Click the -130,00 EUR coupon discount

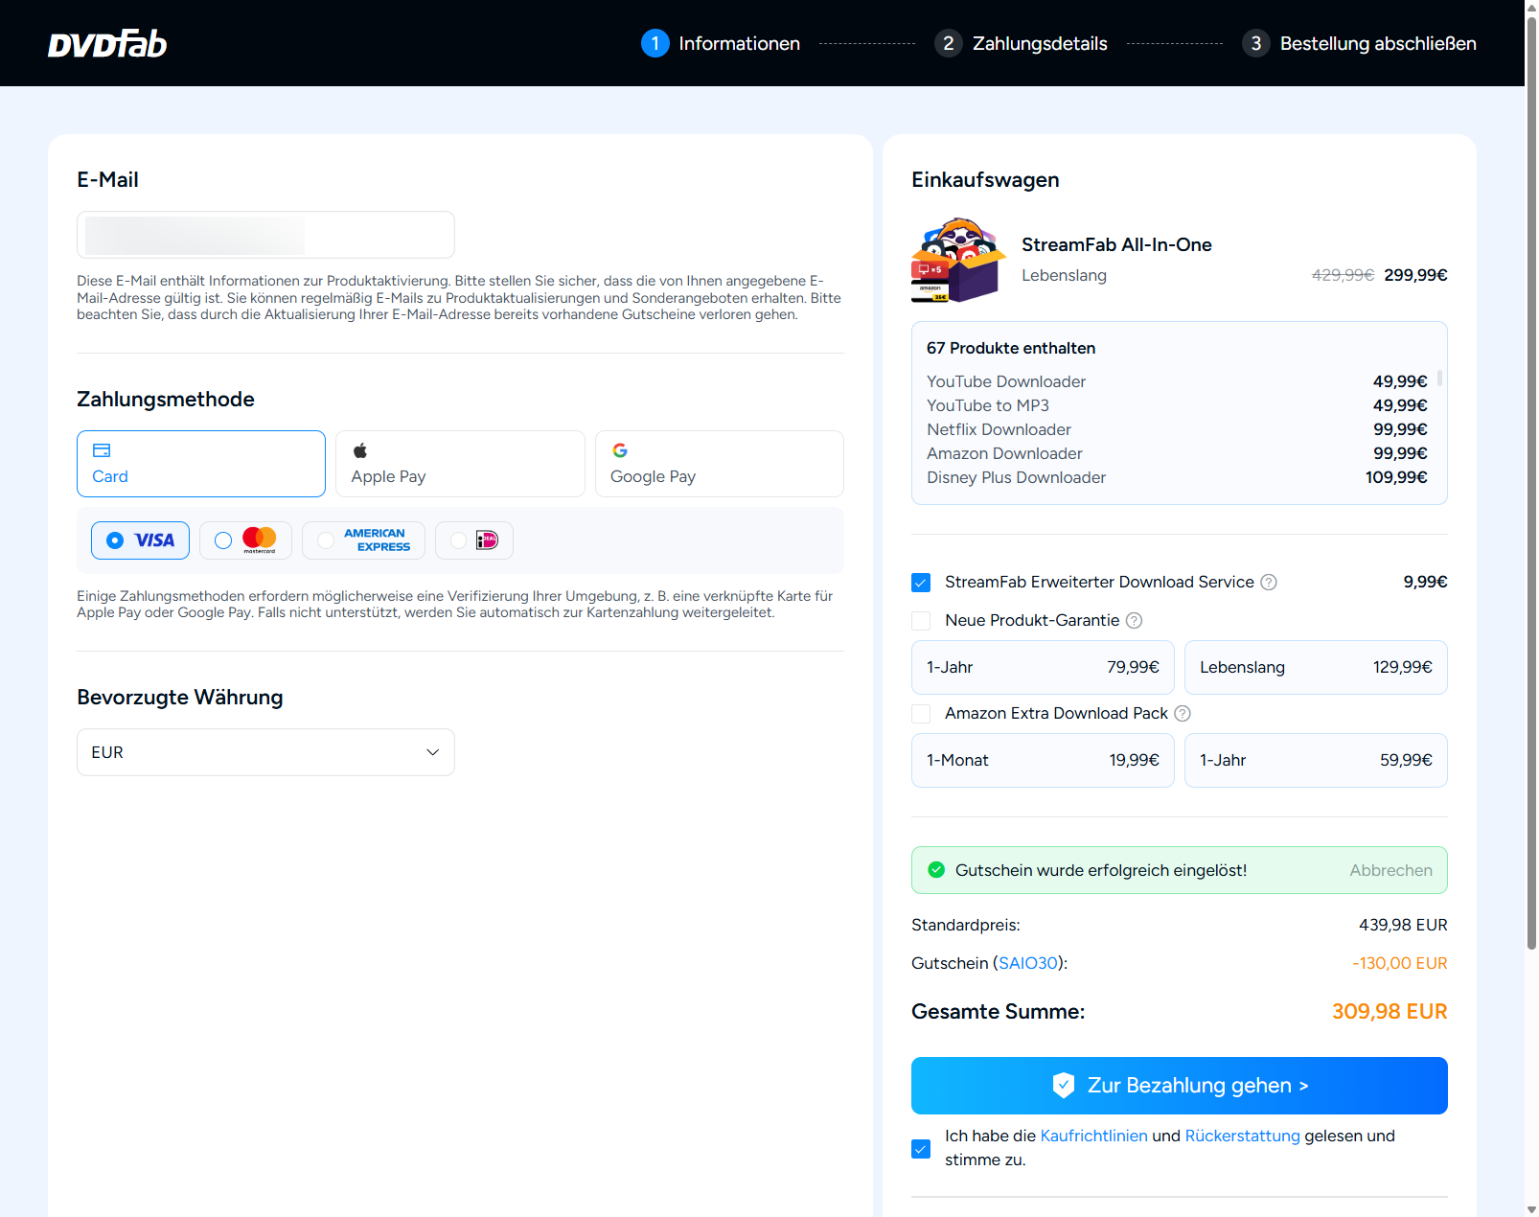1400,963
